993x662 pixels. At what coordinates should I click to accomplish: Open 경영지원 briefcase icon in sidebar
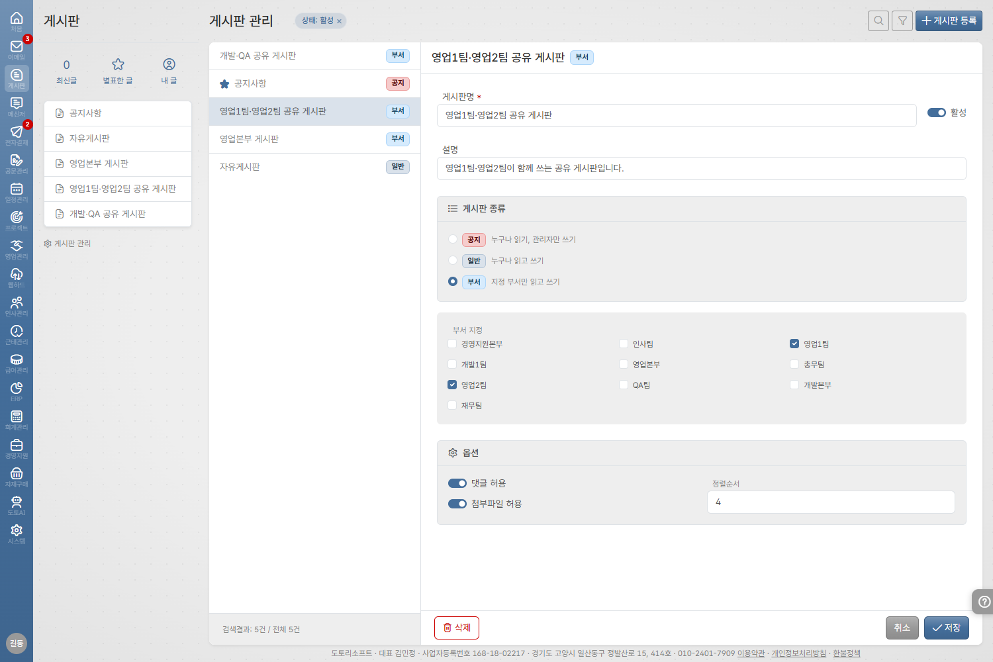pyautogui.click(x=17, y=449)
